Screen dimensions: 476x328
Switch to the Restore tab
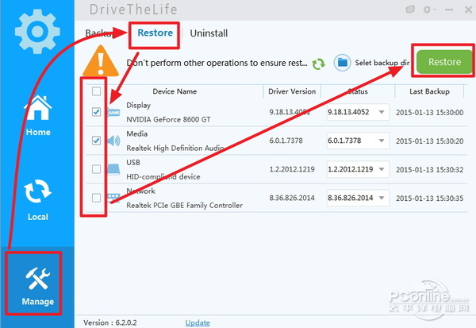click(155, 33)
